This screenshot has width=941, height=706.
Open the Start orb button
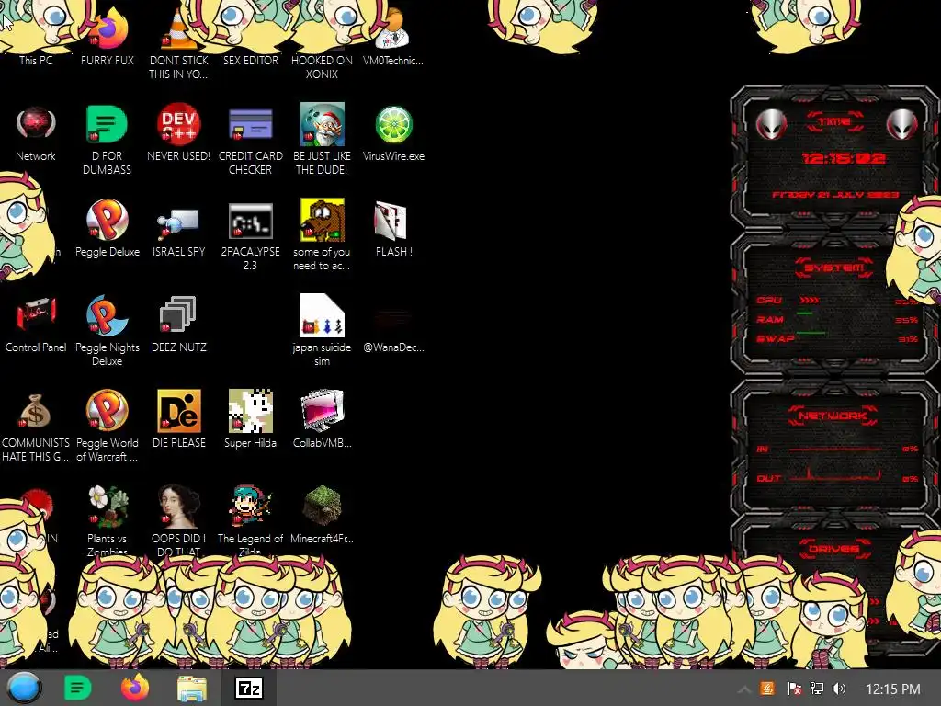[x=24, y=688]
